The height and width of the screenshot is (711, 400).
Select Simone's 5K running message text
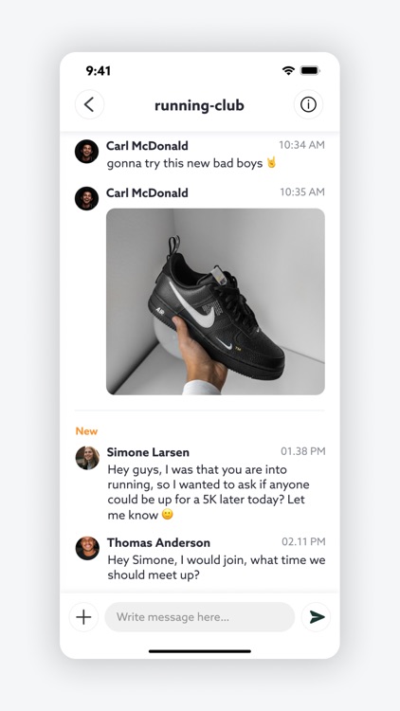coord(209,492)
